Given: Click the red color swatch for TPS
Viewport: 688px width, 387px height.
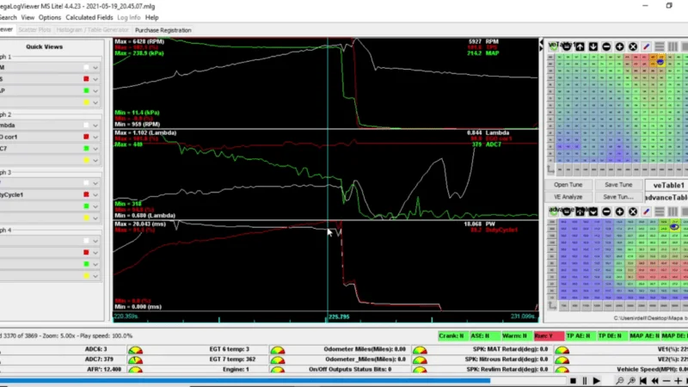Looking at the screenshot, I should [x=87, y=79].
